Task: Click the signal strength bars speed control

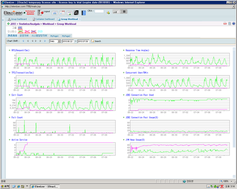Action: pyautogui.click(x=116, y=12)
